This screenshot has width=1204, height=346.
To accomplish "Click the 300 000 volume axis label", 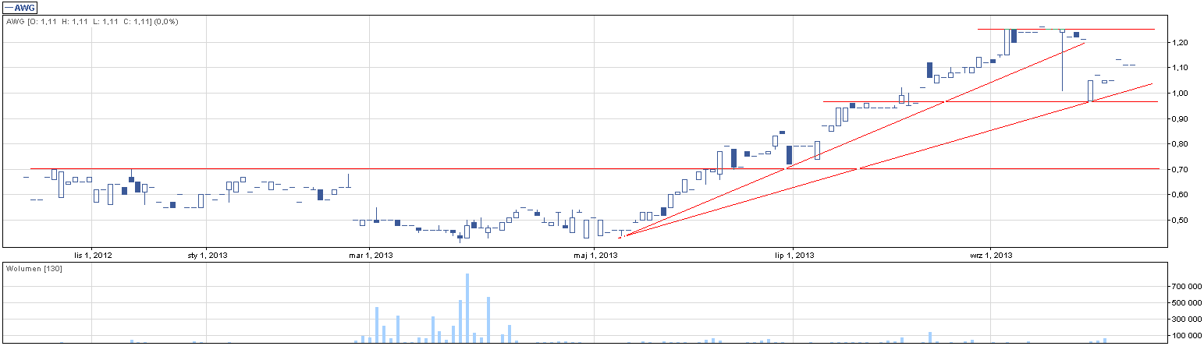I will pos(1188,320).
